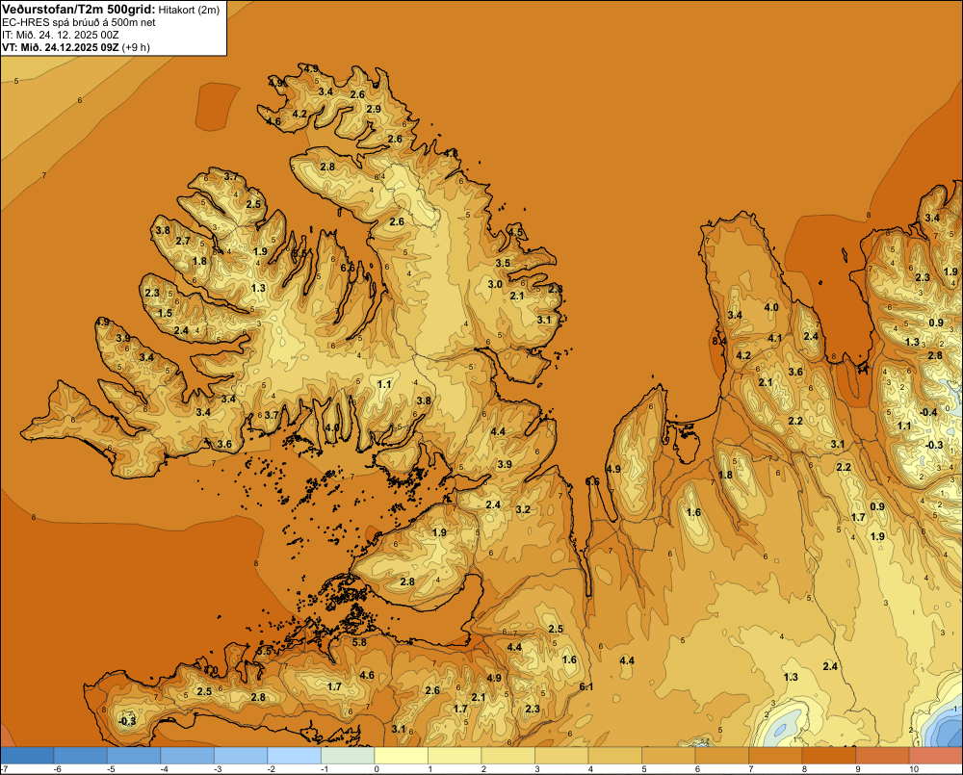This screenshot has height=775, width=963.
Task: Click the 3.2 temperature value on the map
Action: [523, 509]
